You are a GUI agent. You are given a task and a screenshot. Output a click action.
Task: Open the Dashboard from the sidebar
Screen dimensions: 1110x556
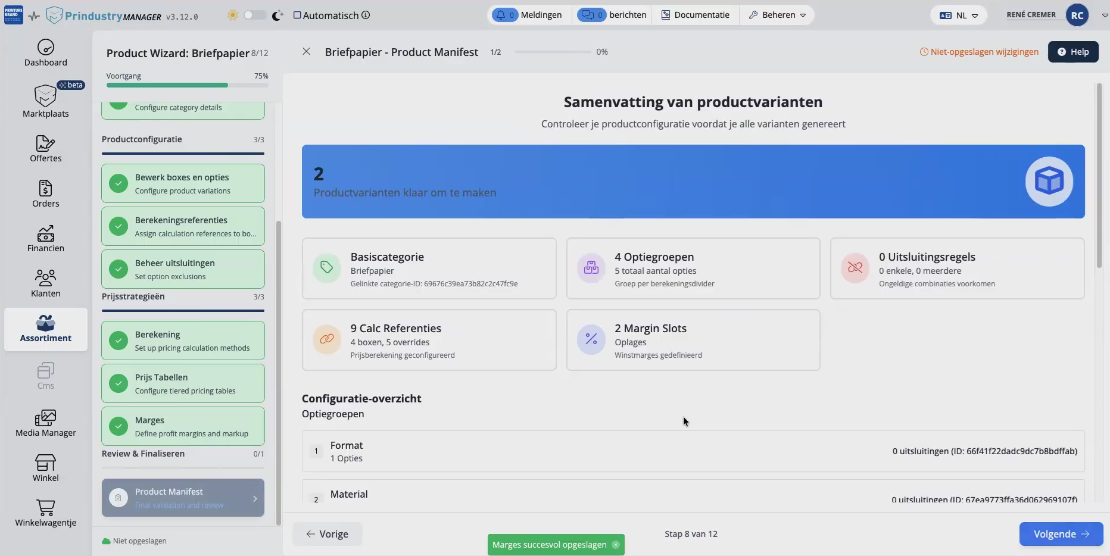pos(45,53)
